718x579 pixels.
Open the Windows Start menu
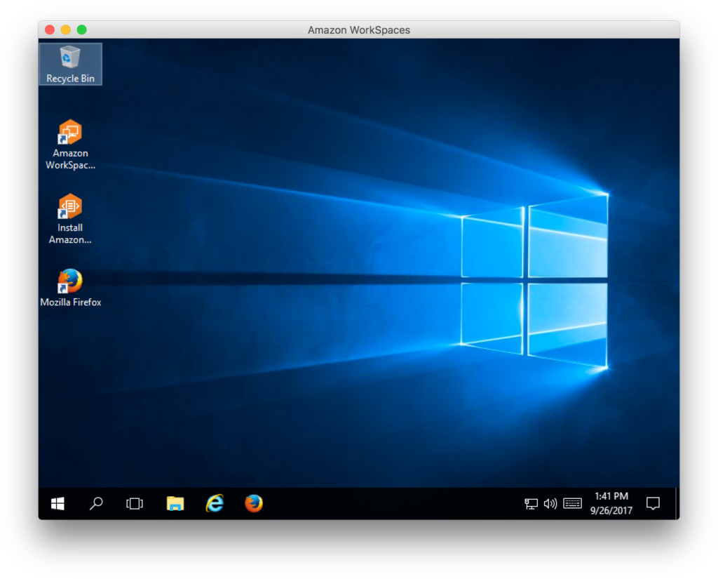[x=57, y=503]
